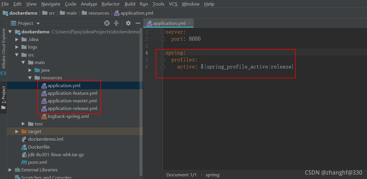Open the Analyze menu

(x=89, y=4)
